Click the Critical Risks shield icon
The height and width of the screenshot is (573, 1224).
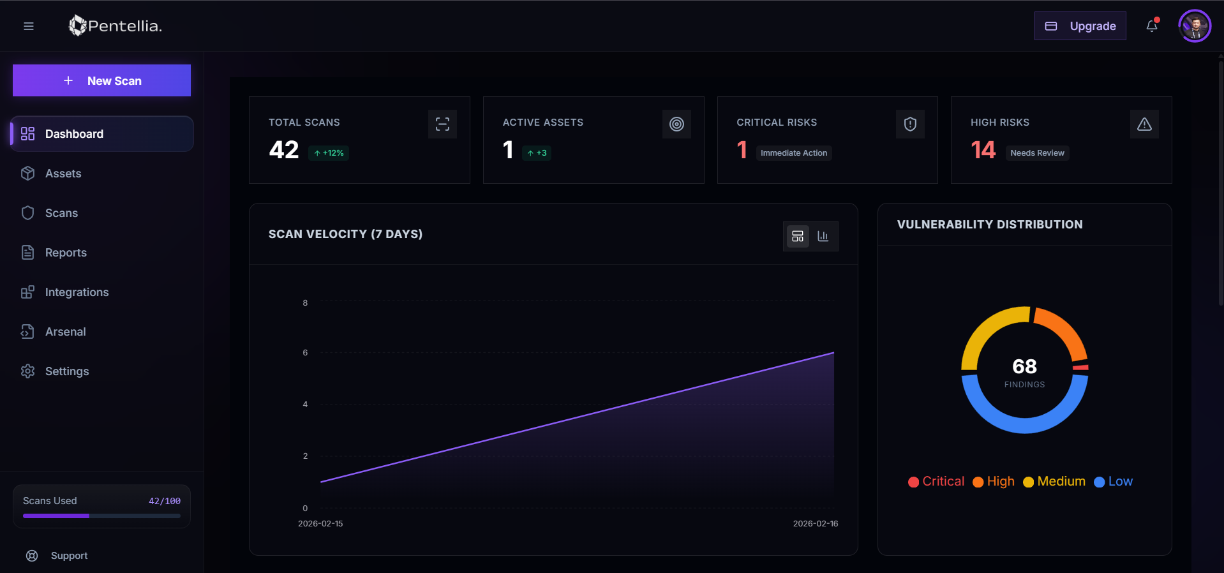(910, 124)
